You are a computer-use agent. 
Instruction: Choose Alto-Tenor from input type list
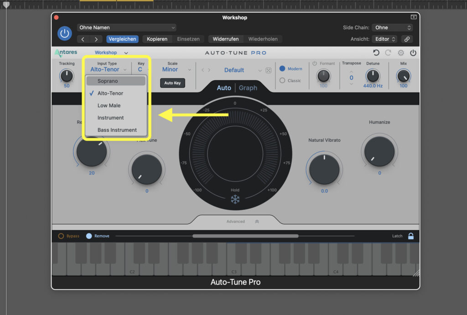point(116,93)
